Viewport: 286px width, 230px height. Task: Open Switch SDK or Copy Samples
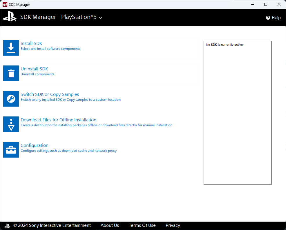click(50, 94)
